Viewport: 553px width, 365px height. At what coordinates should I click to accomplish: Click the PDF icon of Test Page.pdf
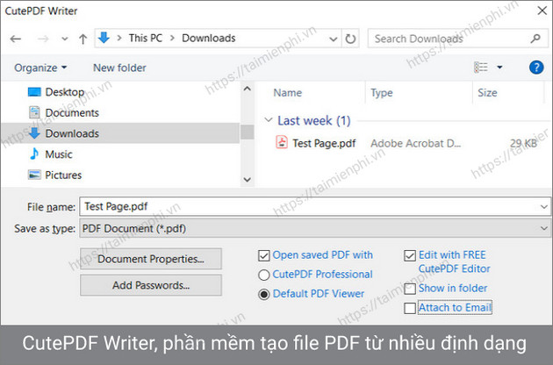click(282, 142)
